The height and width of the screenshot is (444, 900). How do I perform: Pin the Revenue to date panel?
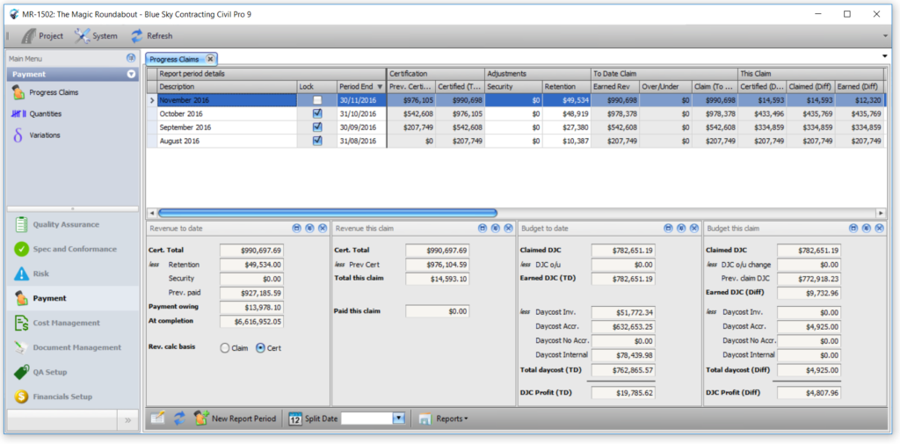coord(309,228)
